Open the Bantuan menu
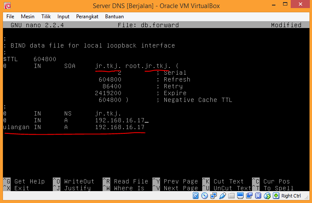312x203 pixels. pyautogui.click(x=114, y=17)
